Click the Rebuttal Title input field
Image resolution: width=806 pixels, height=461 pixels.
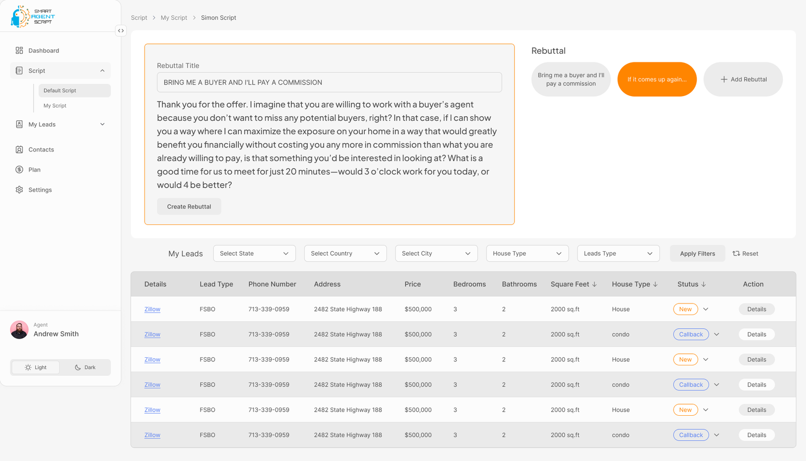(x=329, y=83)
